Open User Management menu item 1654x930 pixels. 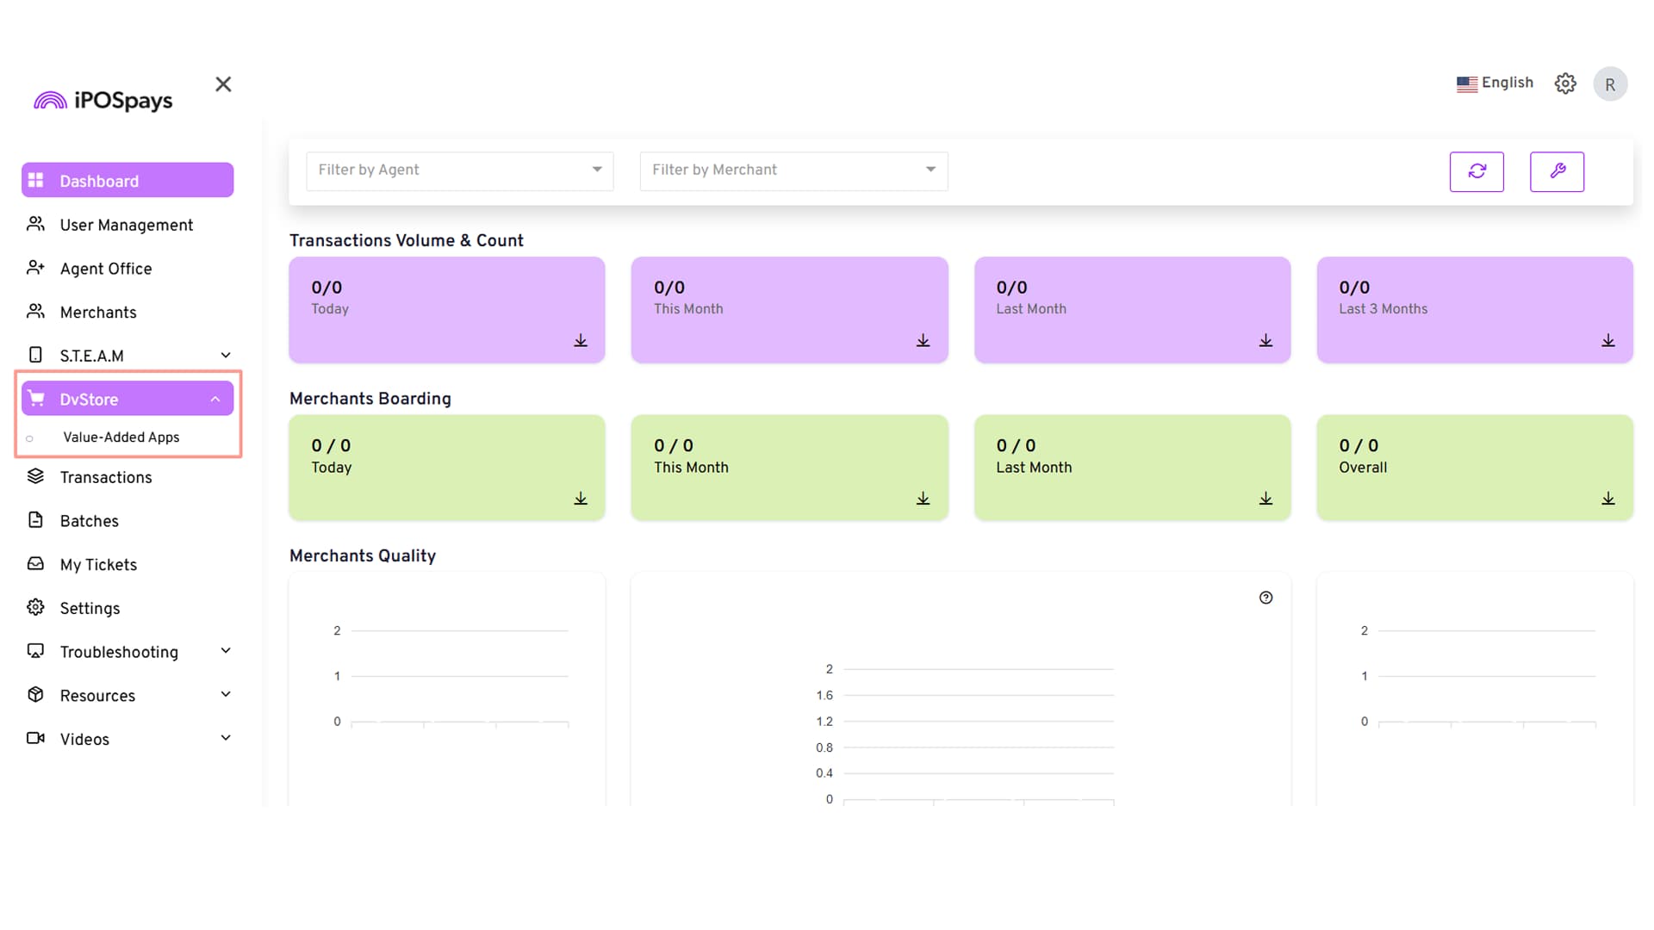pos(127,225)
